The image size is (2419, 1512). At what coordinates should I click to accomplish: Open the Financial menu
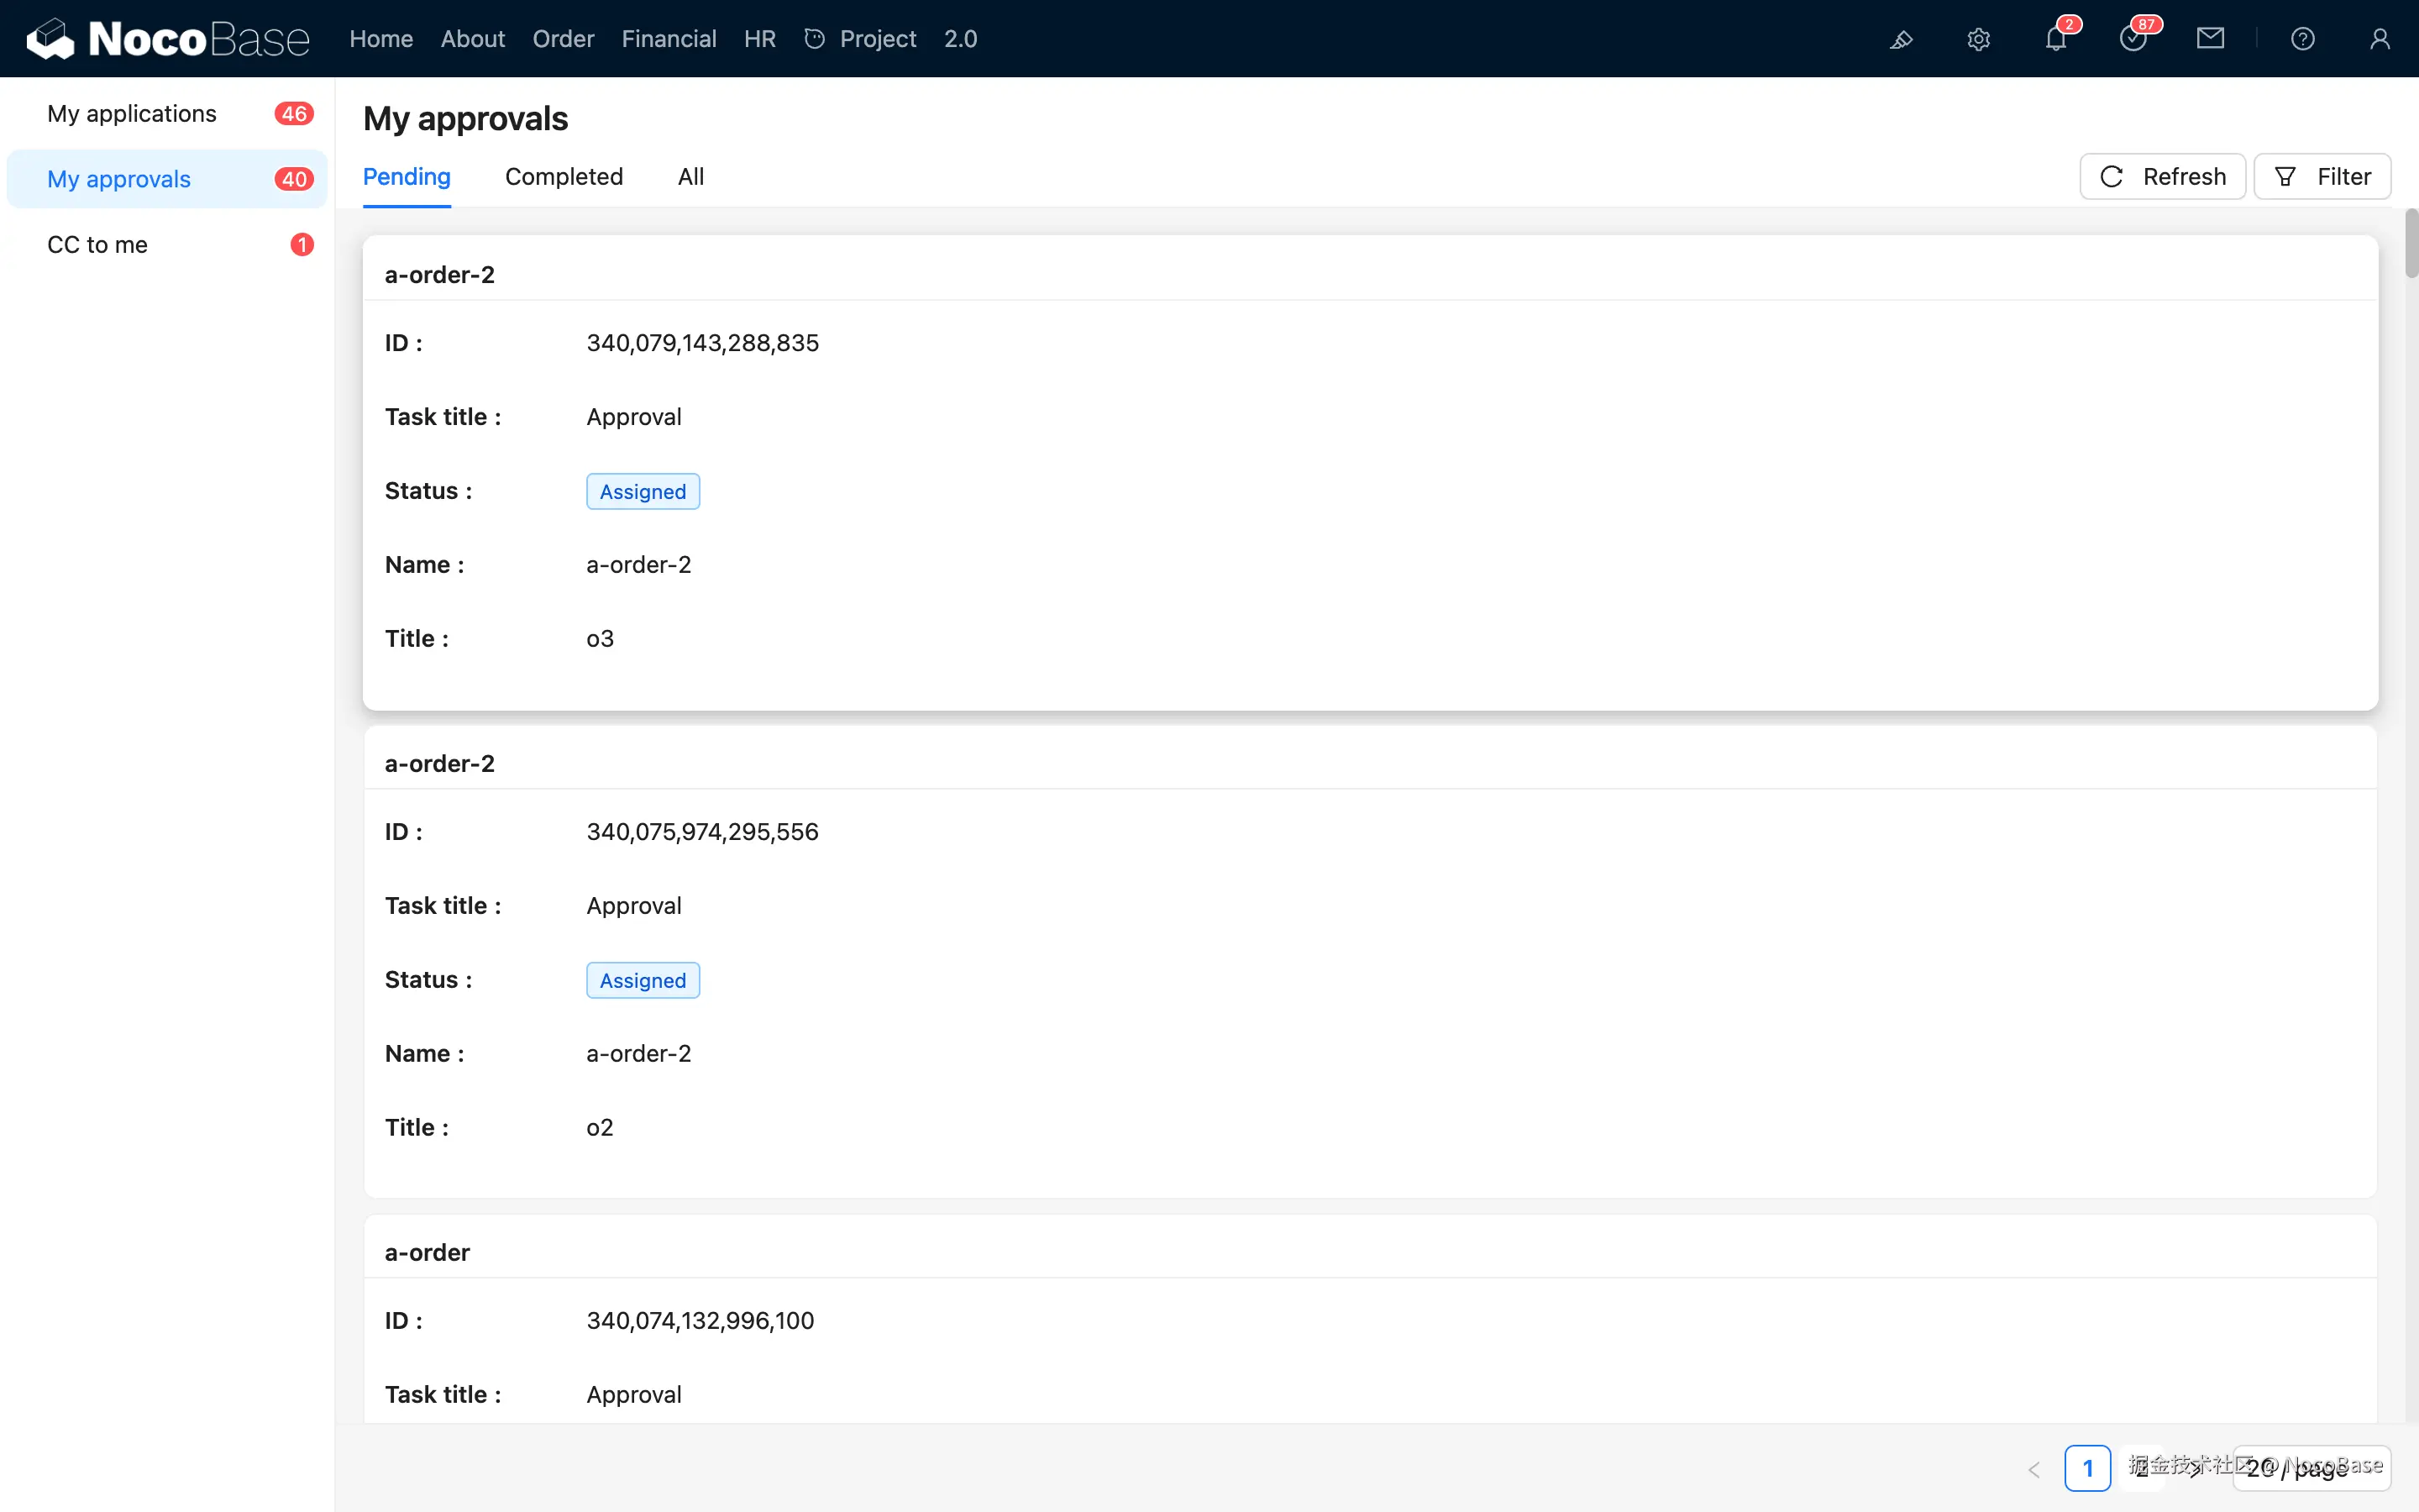669,39
